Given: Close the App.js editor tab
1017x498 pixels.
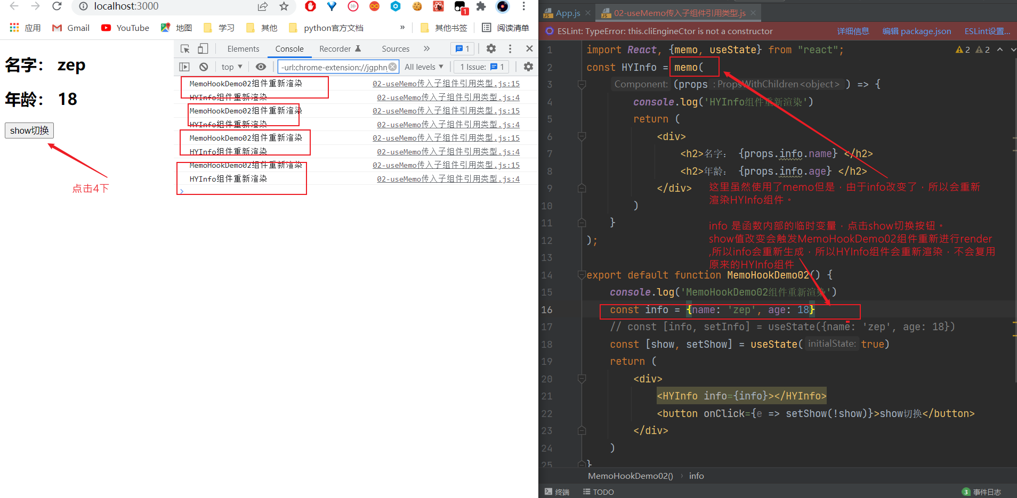Looking at the screenshot, I should pos(587,13).
